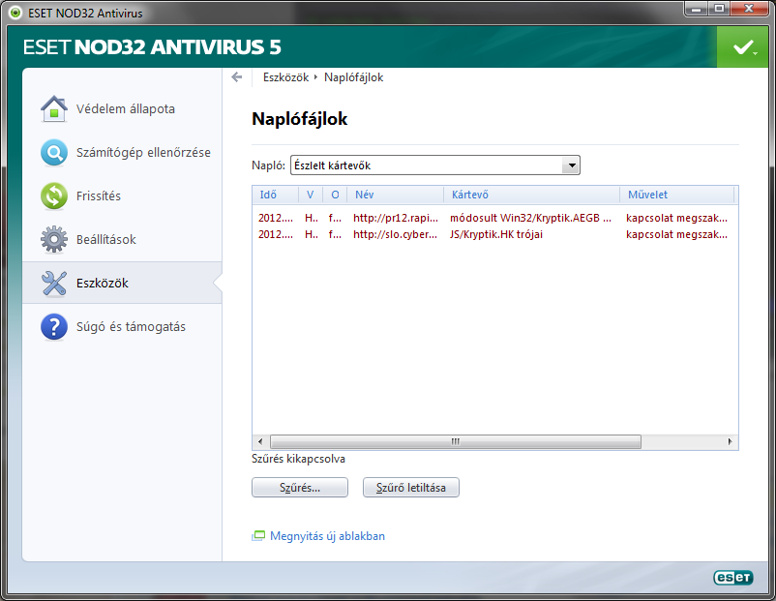The height and width of the screenshot is (601, 776).
Task: Click the ESET logo in bottom corner
Action: point(733,577)
